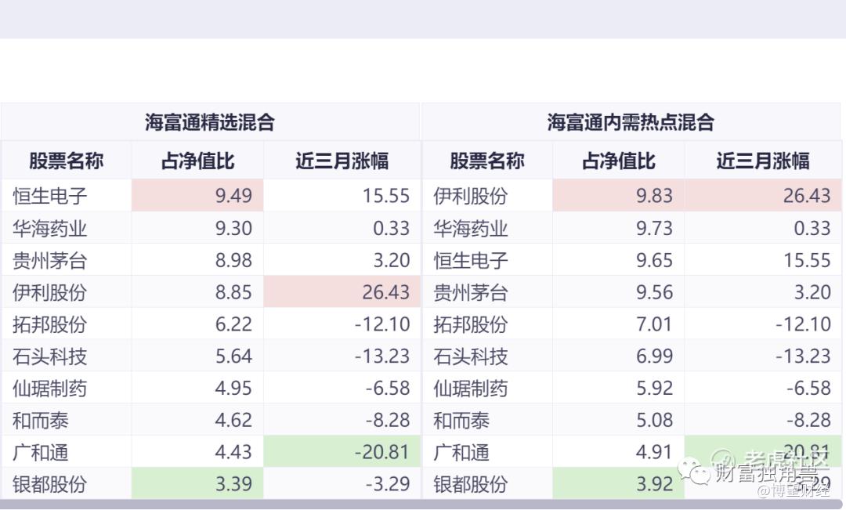Select the red 9.49 cell for 恒生电子
Viewport: 846px width, 510px height.
(x=197, y=195)
